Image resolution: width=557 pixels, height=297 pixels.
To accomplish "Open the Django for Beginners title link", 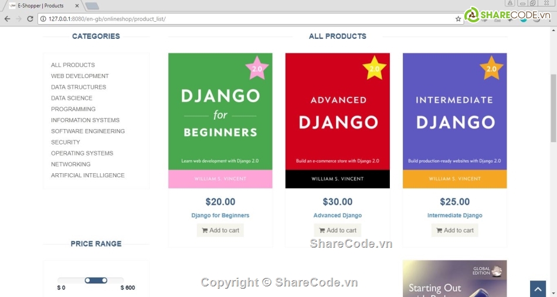I will [x=220, y=215].
